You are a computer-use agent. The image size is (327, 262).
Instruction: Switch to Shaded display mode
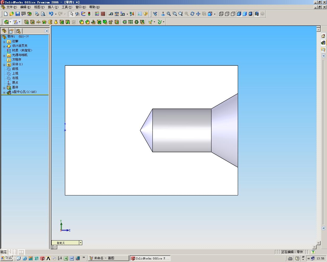tap(245, 14)
